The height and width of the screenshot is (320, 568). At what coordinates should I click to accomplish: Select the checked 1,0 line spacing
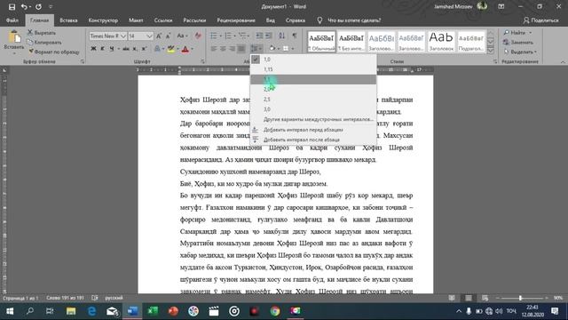pos(313,60)
